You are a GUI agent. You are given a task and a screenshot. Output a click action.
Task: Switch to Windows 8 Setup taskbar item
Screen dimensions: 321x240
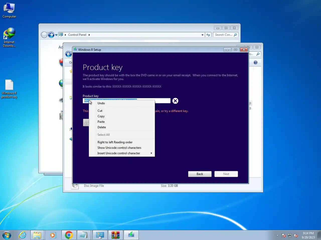tap(131, 235)
